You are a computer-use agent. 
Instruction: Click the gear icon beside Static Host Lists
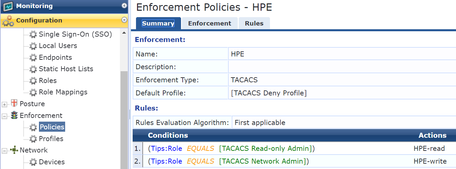pyautogui.click(x=33, y=69)
